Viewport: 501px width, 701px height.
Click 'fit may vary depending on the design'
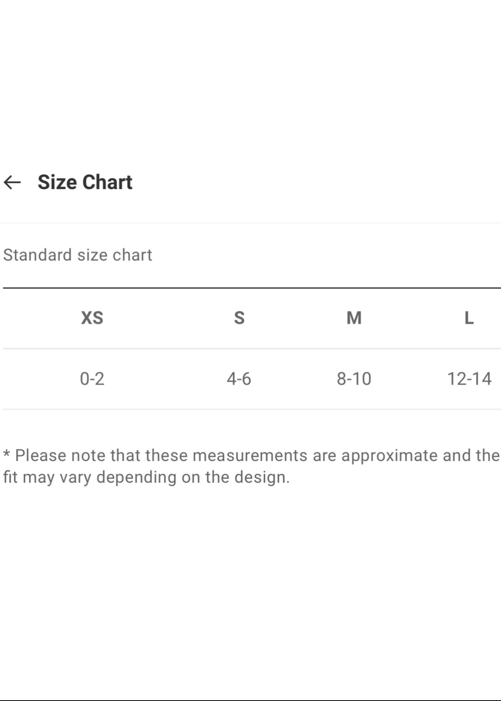146,477
